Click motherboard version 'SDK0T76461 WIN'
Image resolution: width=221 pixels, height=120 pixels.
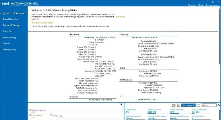click(x=157, y=88)
